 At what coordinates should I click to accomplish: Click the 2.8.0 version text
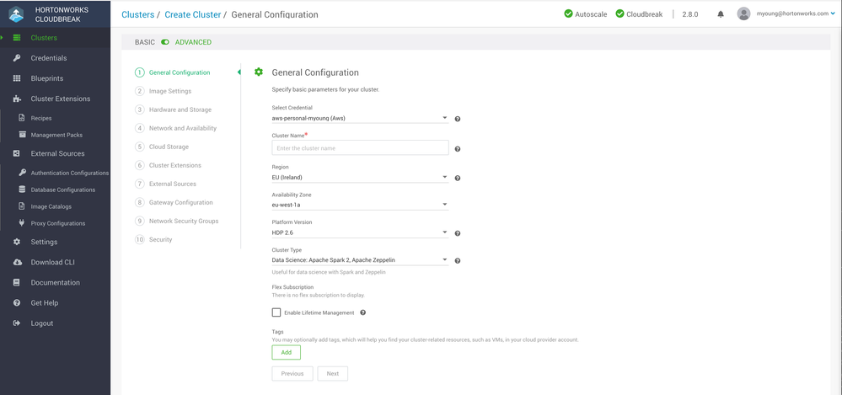690,14
